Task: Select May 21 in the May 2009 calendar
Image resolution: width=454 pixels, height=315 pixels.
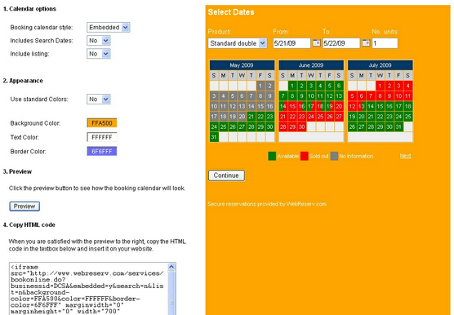Action: [251, 117]
